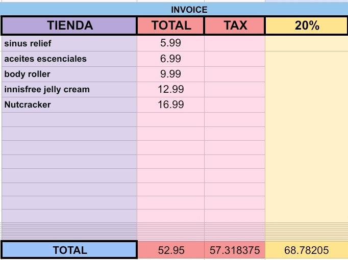Click the empty TAX cell beside sinus relief
Screen dimensions: 348x260
[x=235, y=43]
